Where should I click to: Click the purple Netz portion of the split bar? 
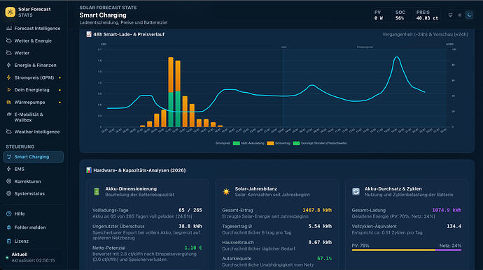448,250
